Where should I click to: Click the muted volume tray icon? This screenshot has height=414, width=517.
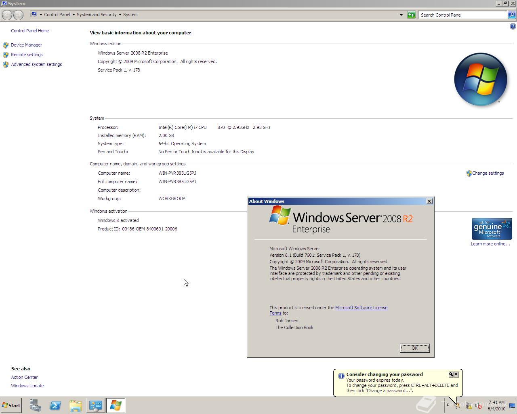point(479,406)
